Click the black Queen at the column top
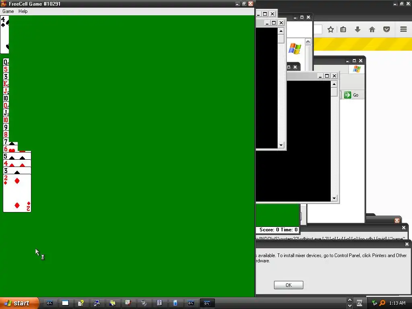 click(x=6, y=62)
